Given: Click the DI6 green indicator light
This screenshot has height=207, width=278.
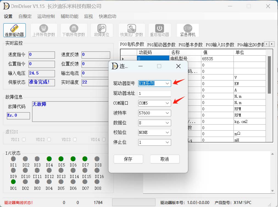Looking at the screenshot, I should coord(73,159).
